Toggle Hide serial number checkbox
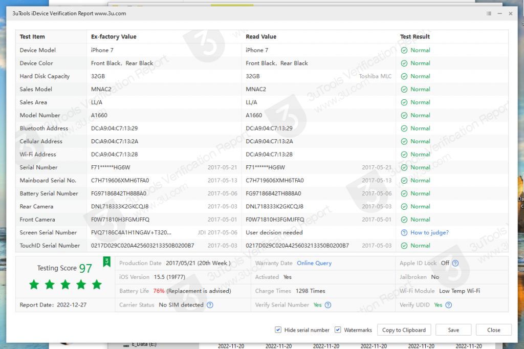This screenshot has height=349, width=524. point(278,330)
